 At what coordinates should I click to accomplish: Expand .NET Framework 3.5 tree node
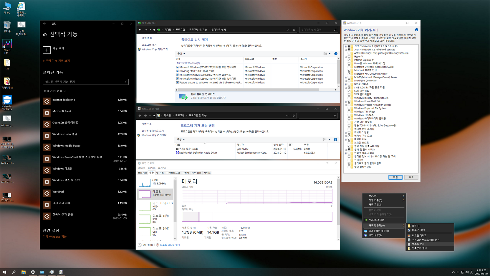pos(346,46)
